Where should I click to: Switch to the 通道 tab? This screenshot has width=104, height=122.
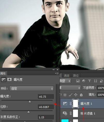(66, 76)
